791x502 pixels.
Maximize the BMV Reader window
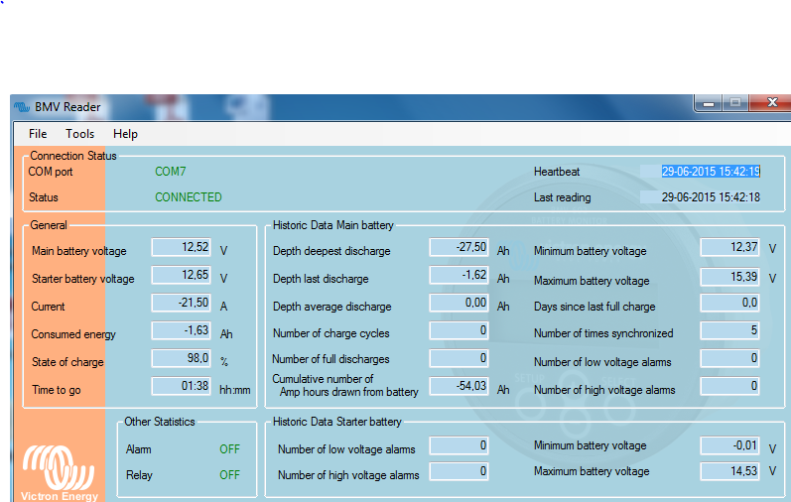(735, 103)
